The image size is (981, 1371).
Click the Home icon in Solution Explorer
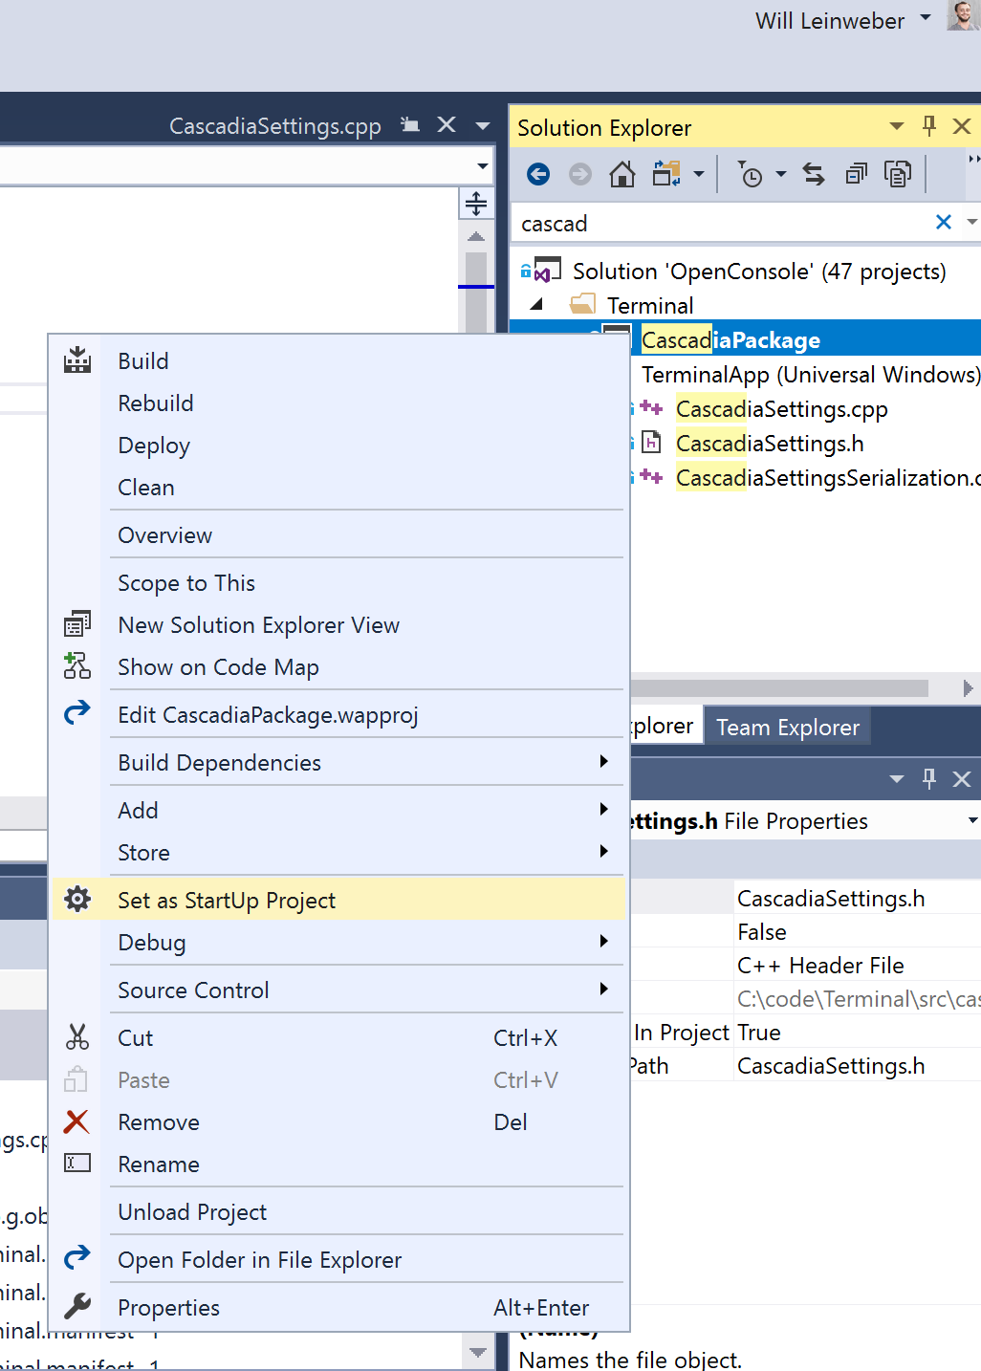[622, 174]
